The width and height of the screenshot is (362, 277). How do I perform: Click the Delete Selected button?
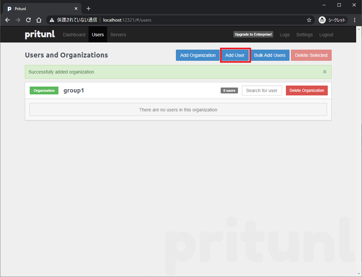click(x=311, y=55)
